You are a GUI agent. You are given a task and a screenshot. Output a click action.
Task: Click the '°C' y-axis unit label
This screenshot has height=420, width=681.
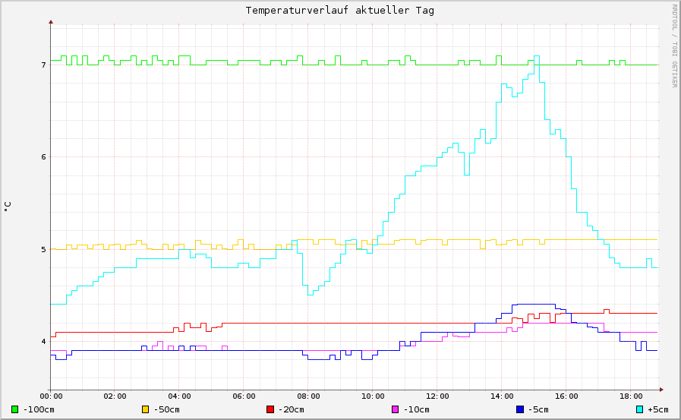[8, 207]
